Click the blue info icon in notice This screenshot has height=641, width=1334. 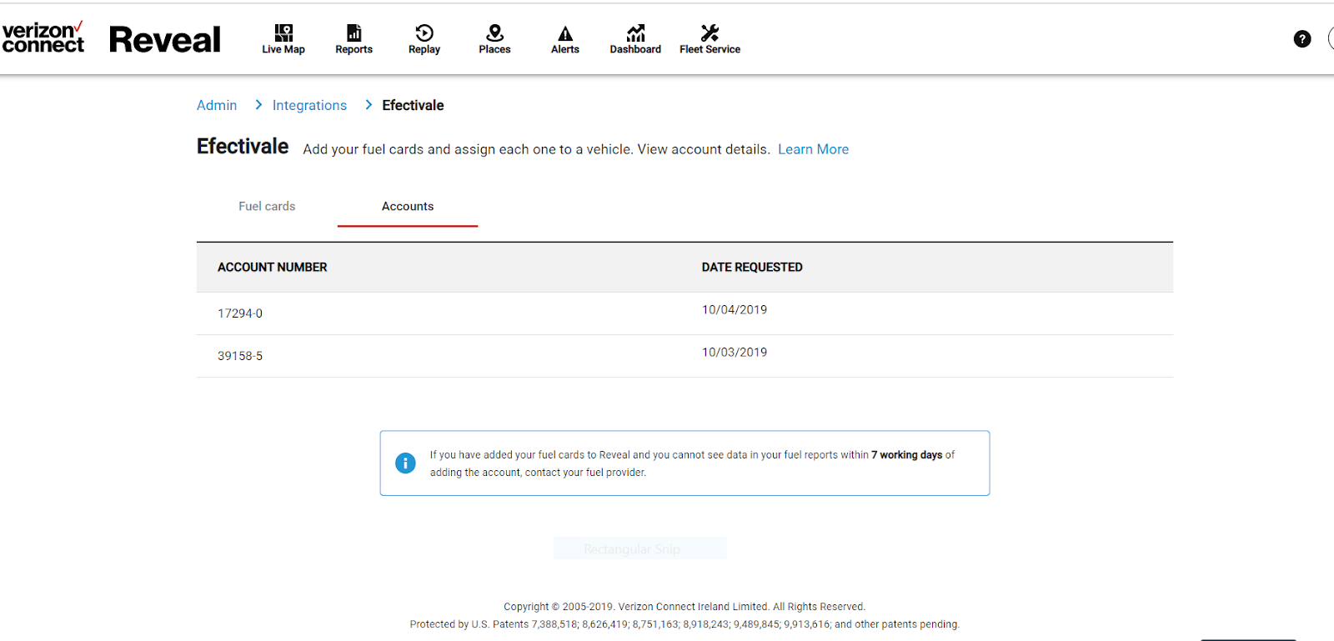[405, 463]
